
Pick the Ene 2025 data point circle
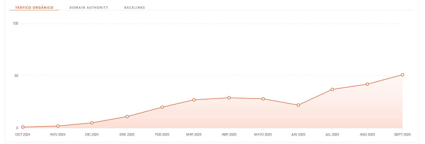[127, 117]
